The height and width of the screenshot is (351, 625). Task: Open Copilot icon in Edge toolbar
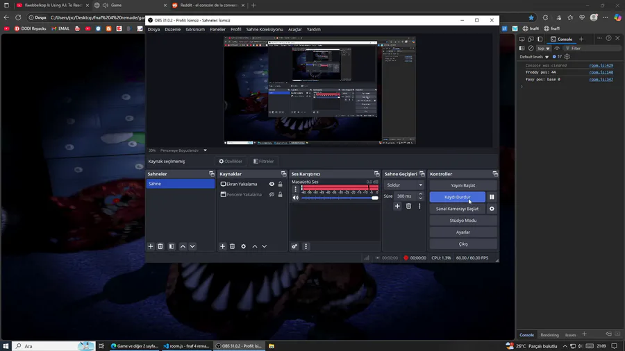coord(617,17)
